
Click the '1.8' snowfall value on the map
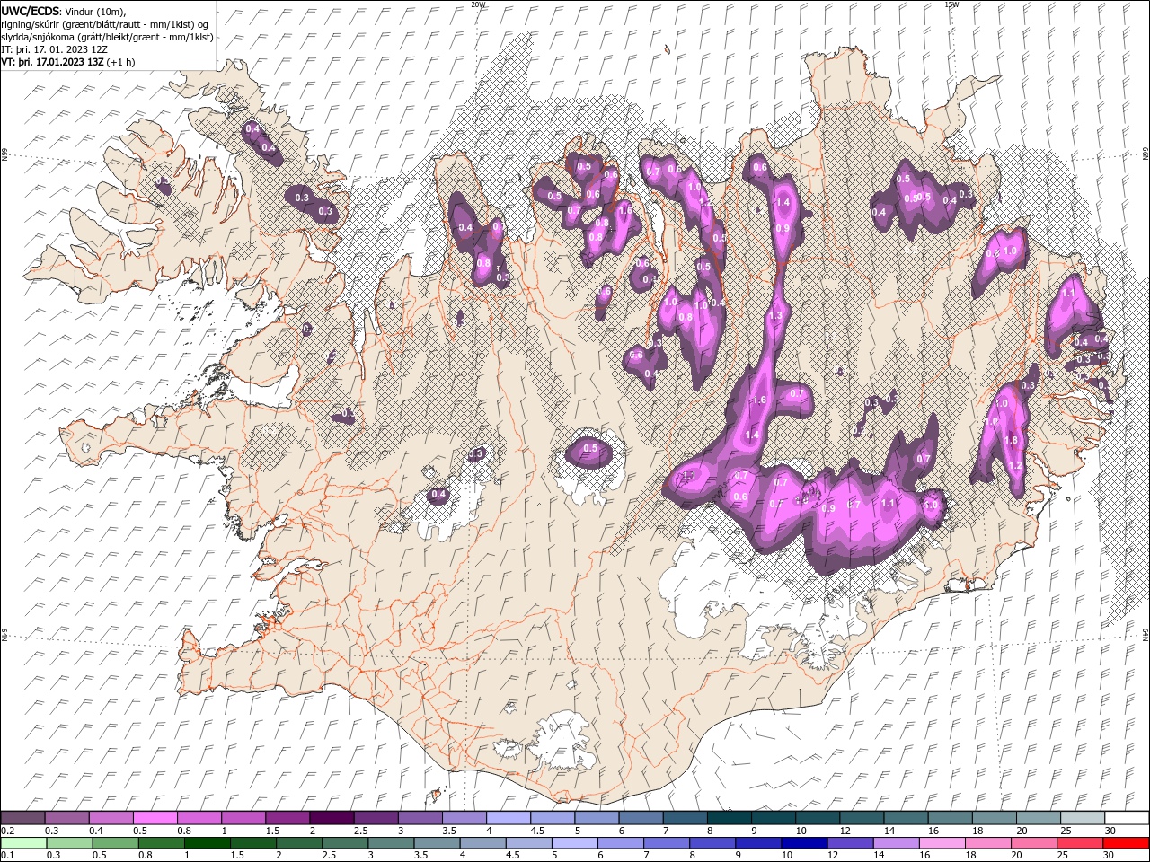tap(1012, 440)
